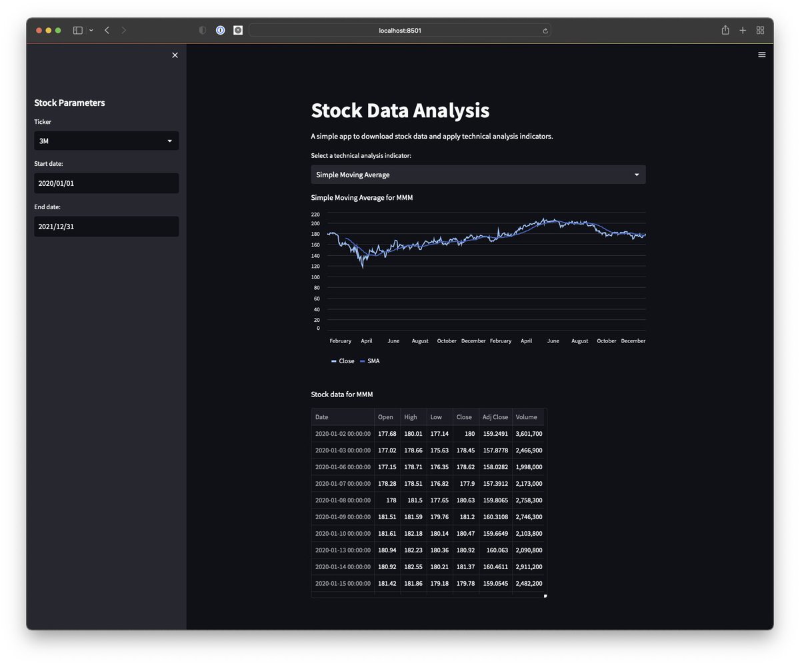This screenshot has height=665, width=800.
Task: Click the circled extension icon near the address bar
Action: 220,30
